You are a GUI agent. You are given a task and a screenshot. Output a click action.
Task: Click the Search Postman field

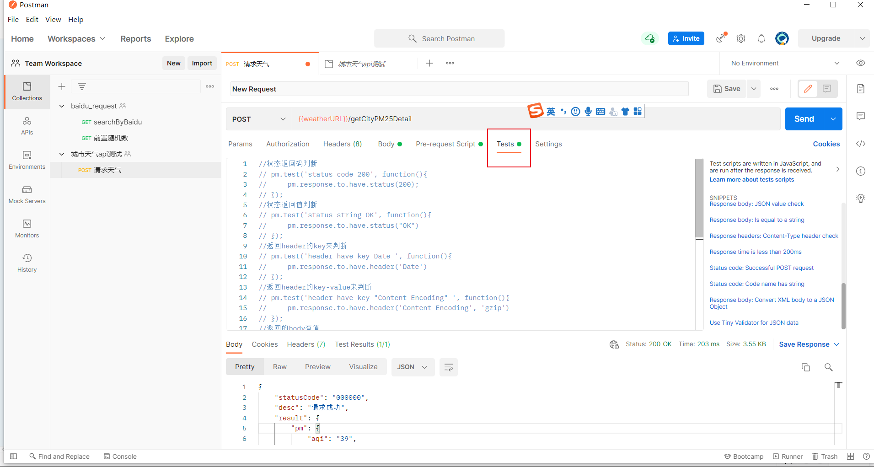tap(440, 39)
